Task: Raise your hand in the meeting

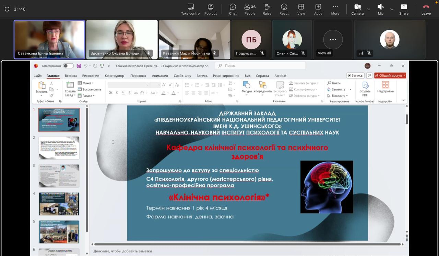Action: [267, 9]
